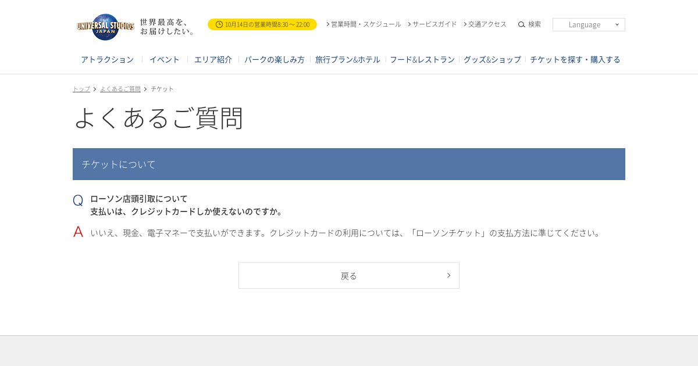Click the answer text starting いいえ、現金
Viewport: 698px width, 366px height.
(346, 233)
